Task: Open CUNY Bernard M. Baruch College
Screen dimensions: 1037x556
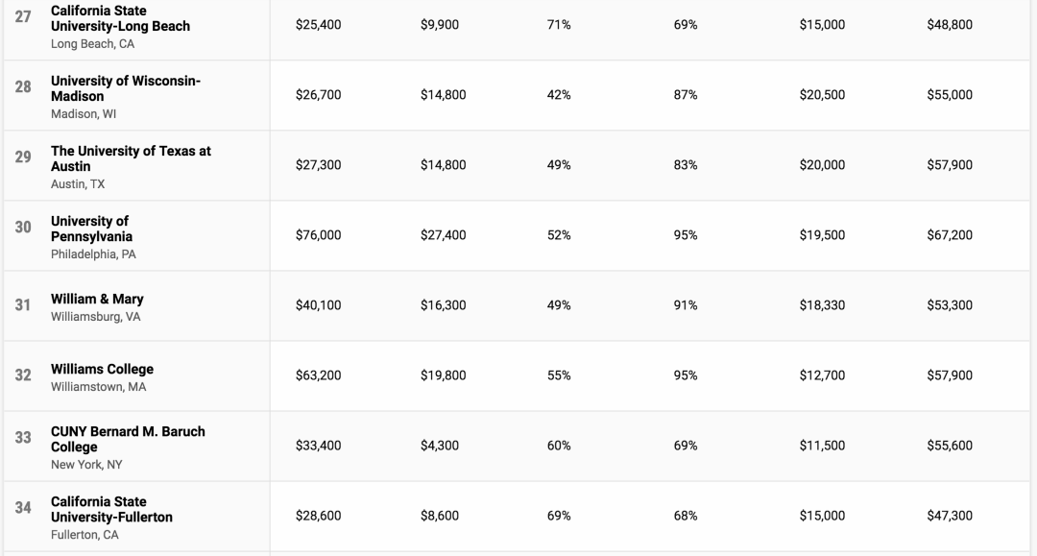Action: [128, 439]
